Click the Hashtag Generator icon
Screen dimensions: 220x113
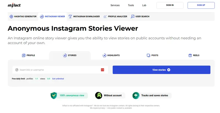click(x=11, y=16)
